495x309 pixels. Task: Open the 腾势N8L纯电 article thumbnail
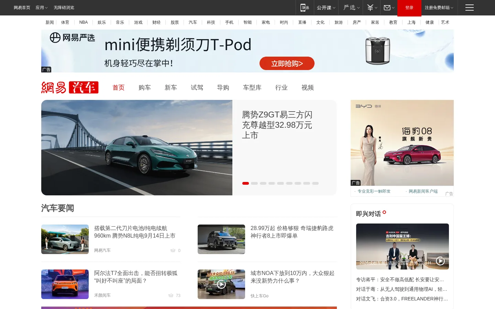click(x=65, y=239)
